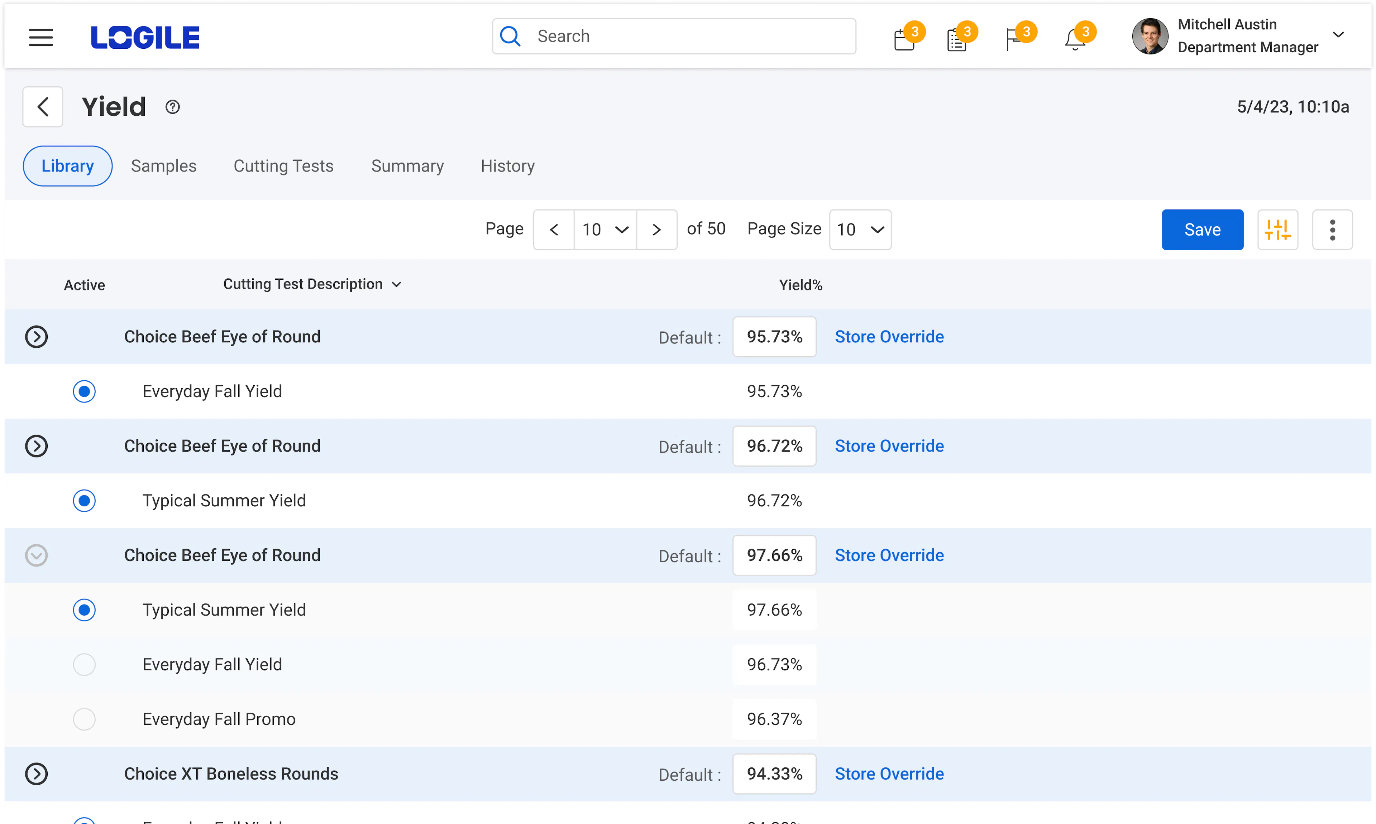Click the Yield help question mark icon

click(x=172, y=107)
